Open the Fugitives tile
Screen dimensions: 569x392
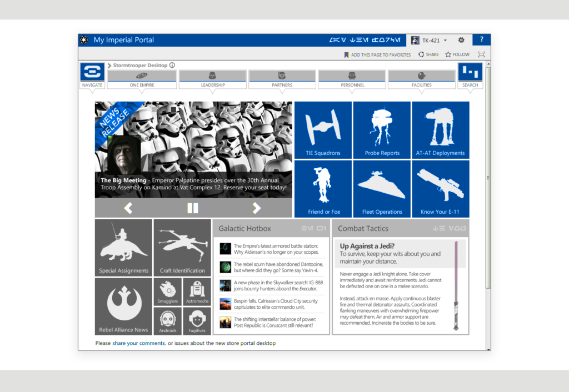click(197, 321)
